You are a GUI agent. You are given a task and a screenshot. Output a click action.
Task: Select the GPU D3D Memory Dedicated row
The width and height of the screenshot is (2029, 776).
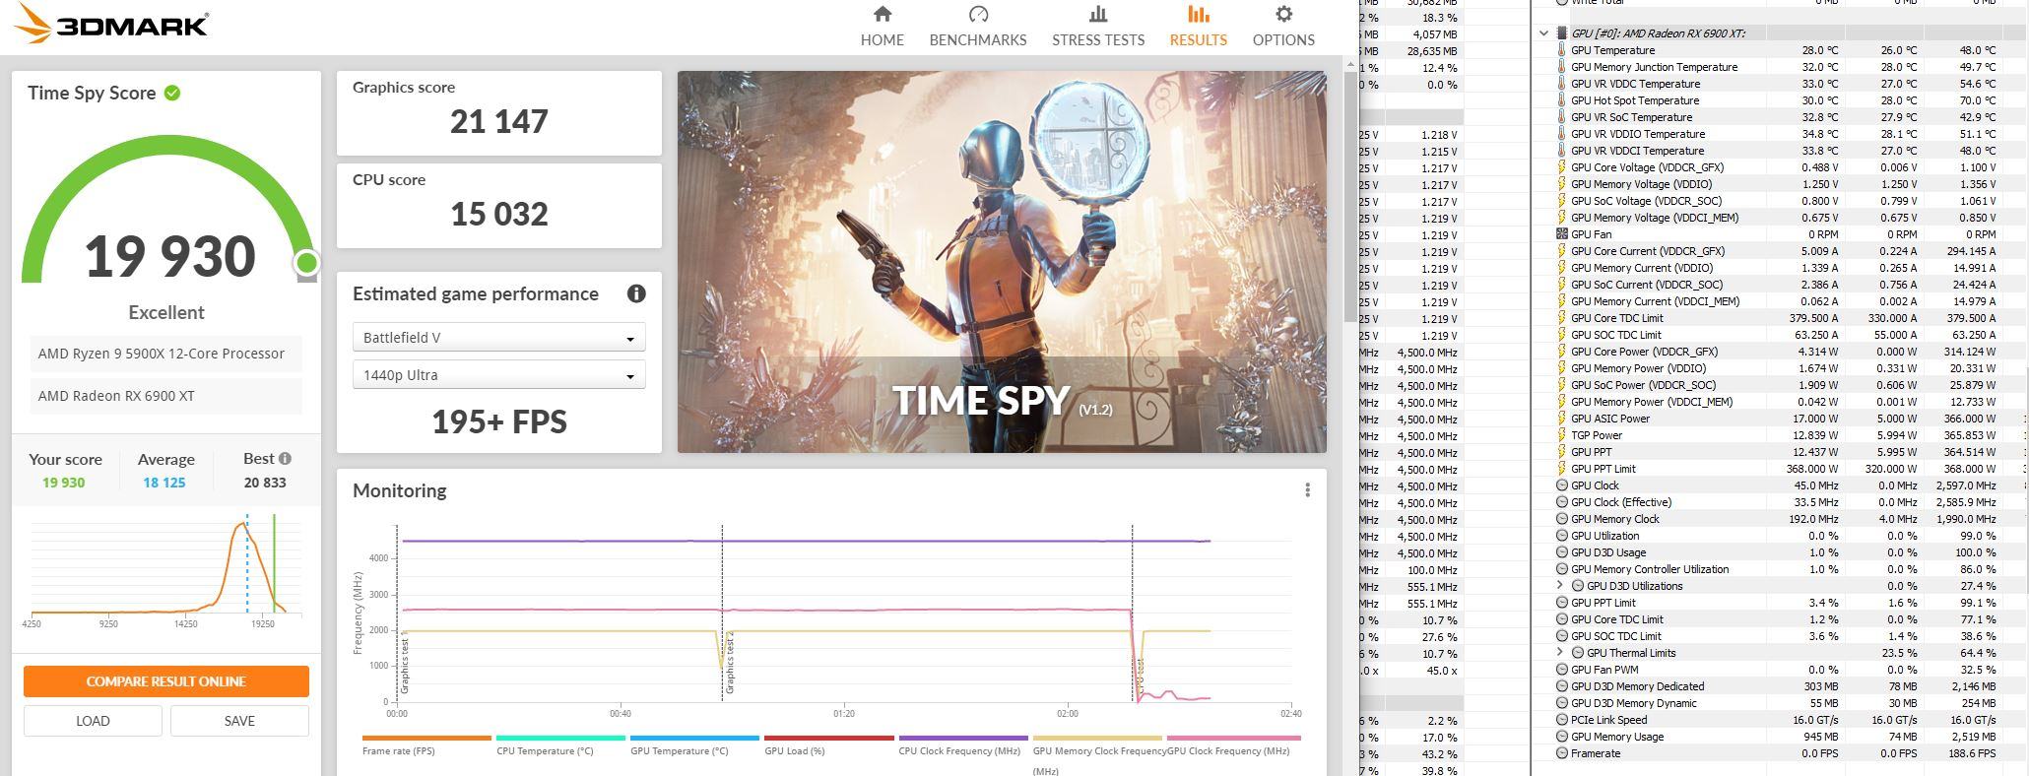tap(1778, 686)
